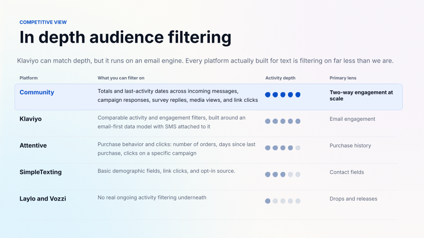Click 'Two-way engagement at scale' text
Screen dimensions: 424x238
pyautogui.click(x=361, y=96)
